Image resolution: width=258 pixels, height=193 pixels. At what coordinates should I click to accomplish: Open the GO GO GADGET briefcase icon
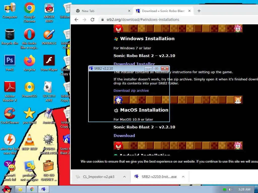49,171
